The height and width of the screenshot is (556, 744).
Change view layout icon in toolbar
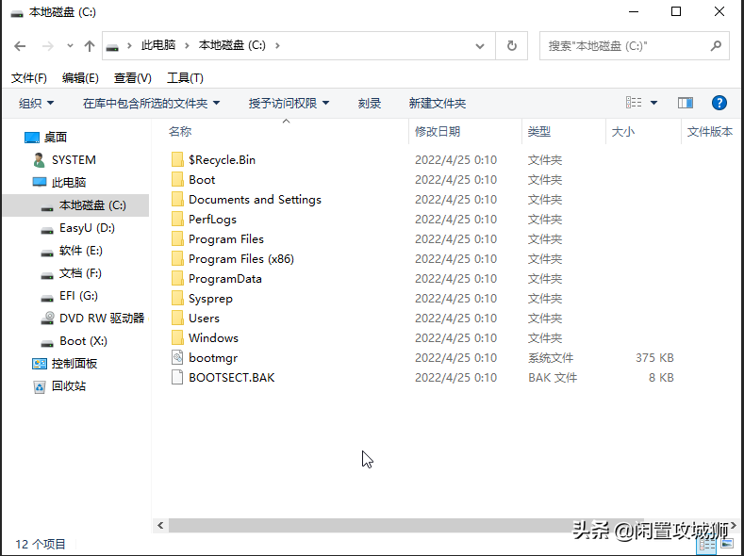coord(634,103)
